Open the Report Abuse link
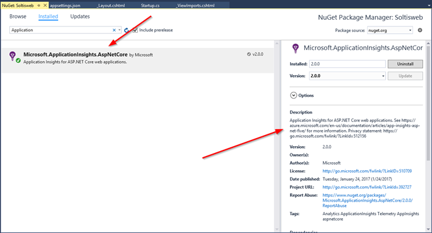432x233 pixels. coord(368,200)
